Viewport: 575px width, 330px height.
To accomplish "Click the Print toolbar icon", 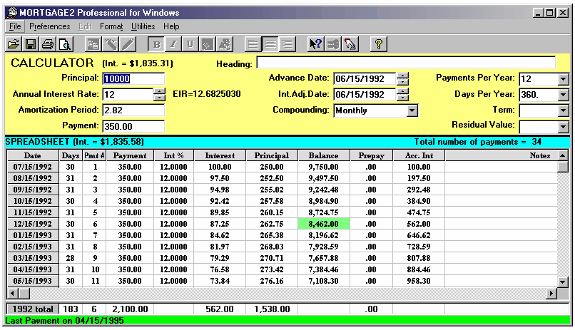I will 47,44.
